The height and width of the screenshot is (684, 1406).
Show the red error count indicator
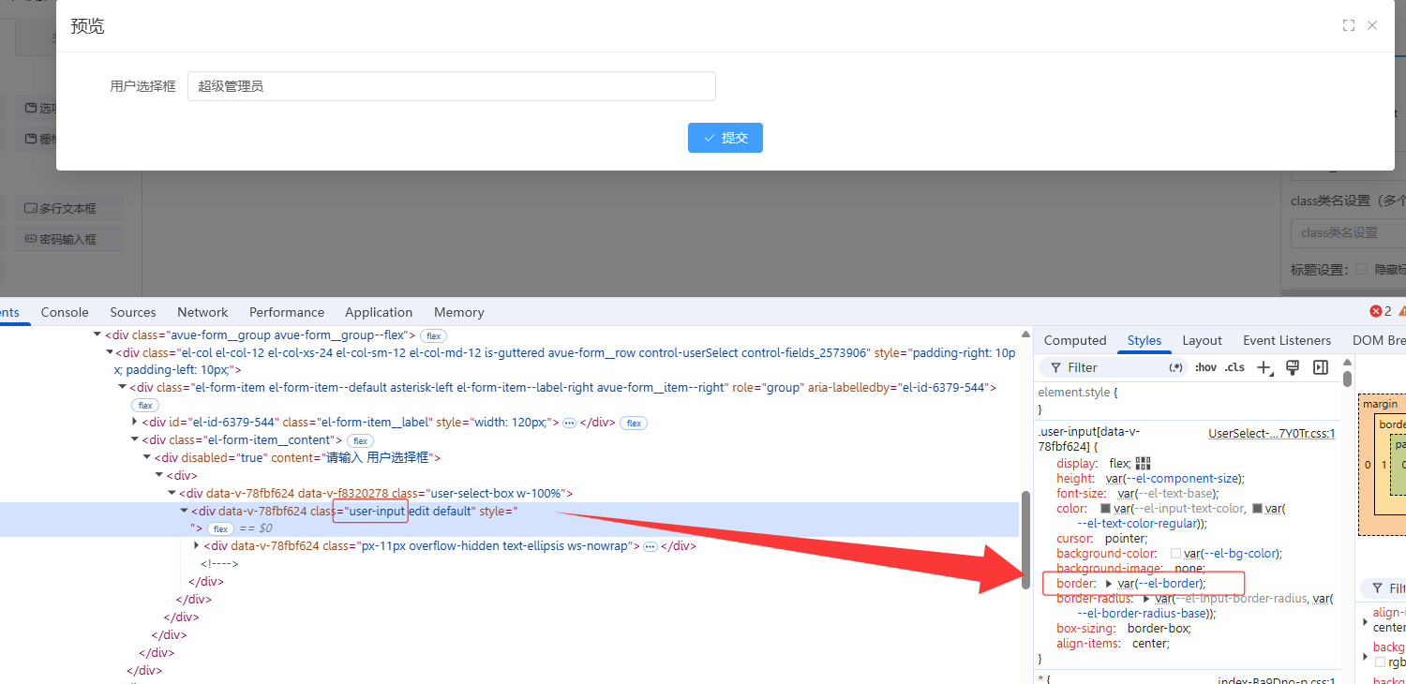coord(1381,311)
